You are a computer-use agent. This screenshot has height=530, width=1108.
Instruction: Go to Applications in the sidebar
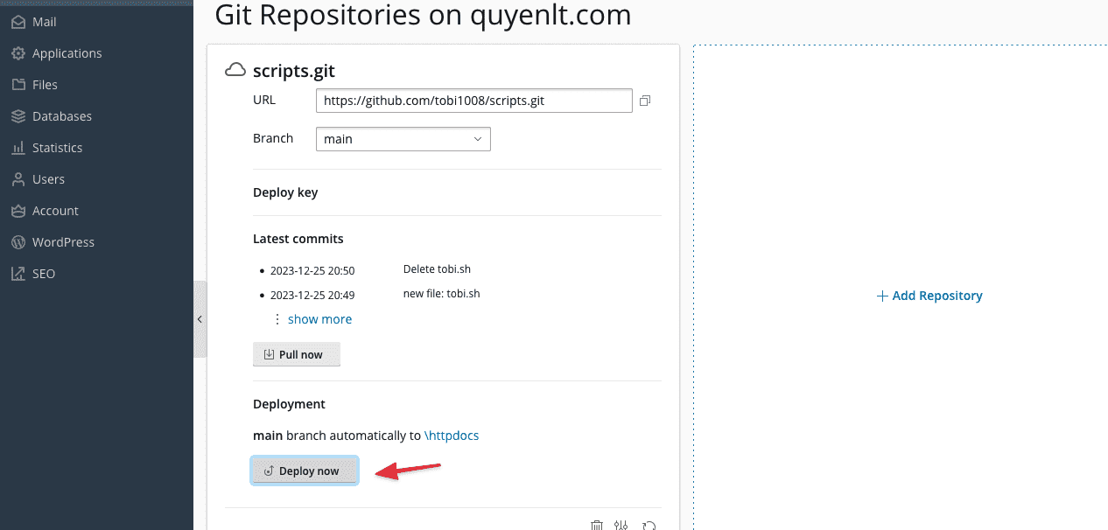pos(67,53)
